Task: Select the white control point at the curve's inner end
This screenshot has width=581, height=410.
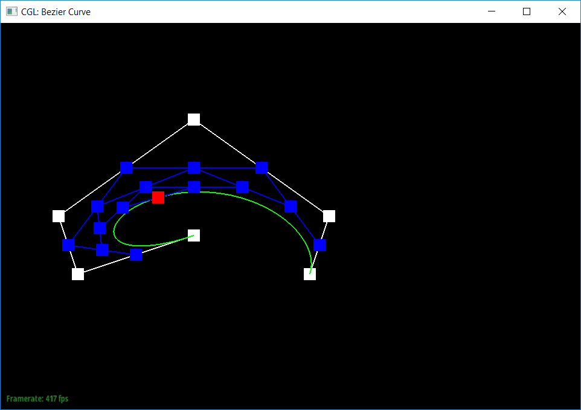Action: pos(194,235)
